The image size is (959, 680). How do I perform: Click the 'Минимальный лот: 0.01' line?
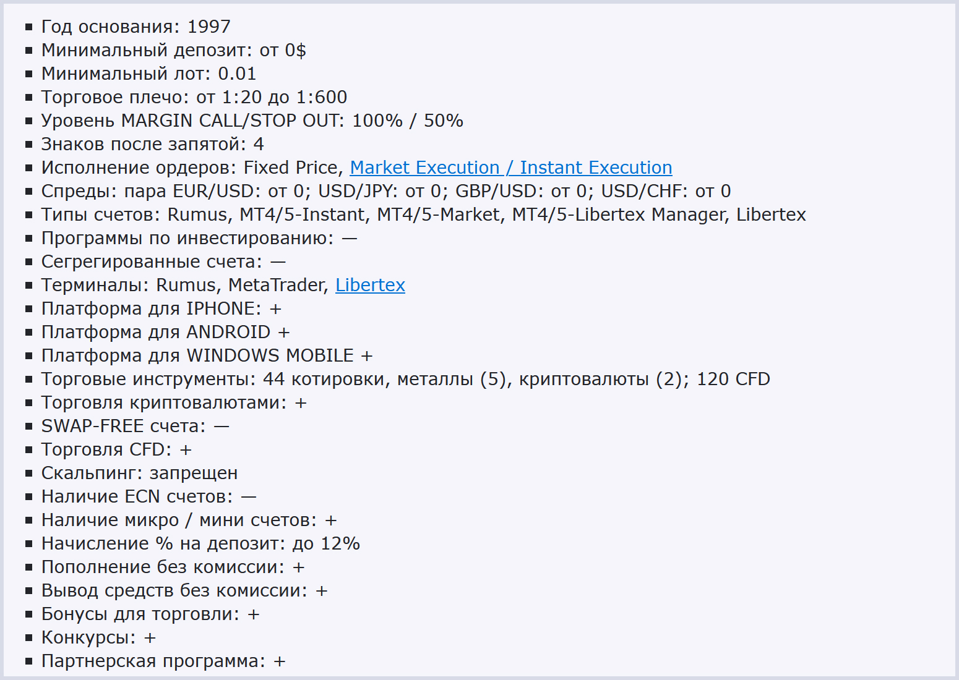pos(148,74)
